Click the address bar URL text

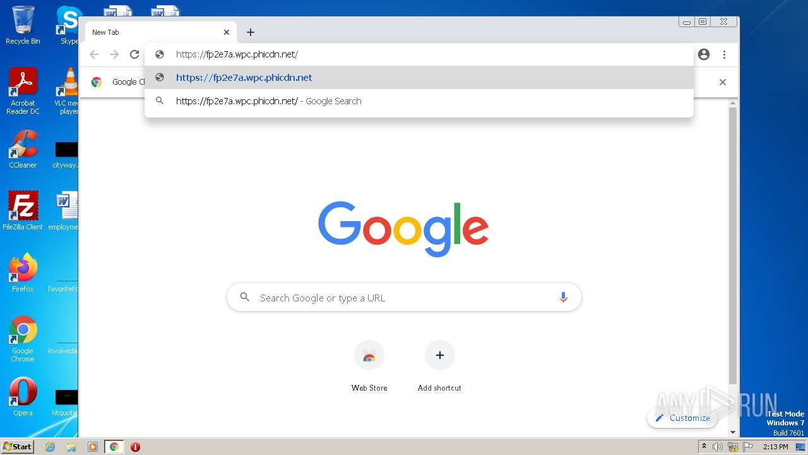coord(237,54)
